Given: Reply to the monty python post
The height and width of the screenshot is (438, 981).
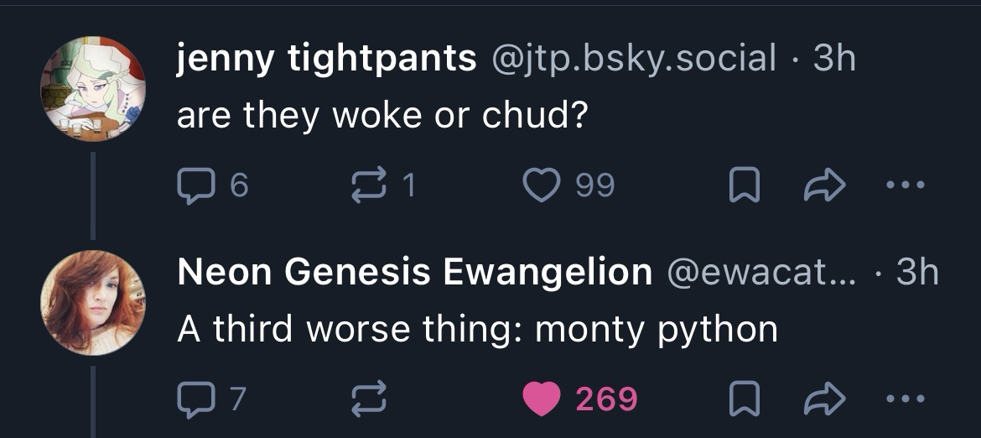Looking at the screenshot, I should (195, 399).
